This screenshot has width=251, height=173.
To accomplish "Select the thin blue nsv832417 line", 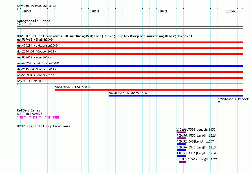I will click(130, 60).
